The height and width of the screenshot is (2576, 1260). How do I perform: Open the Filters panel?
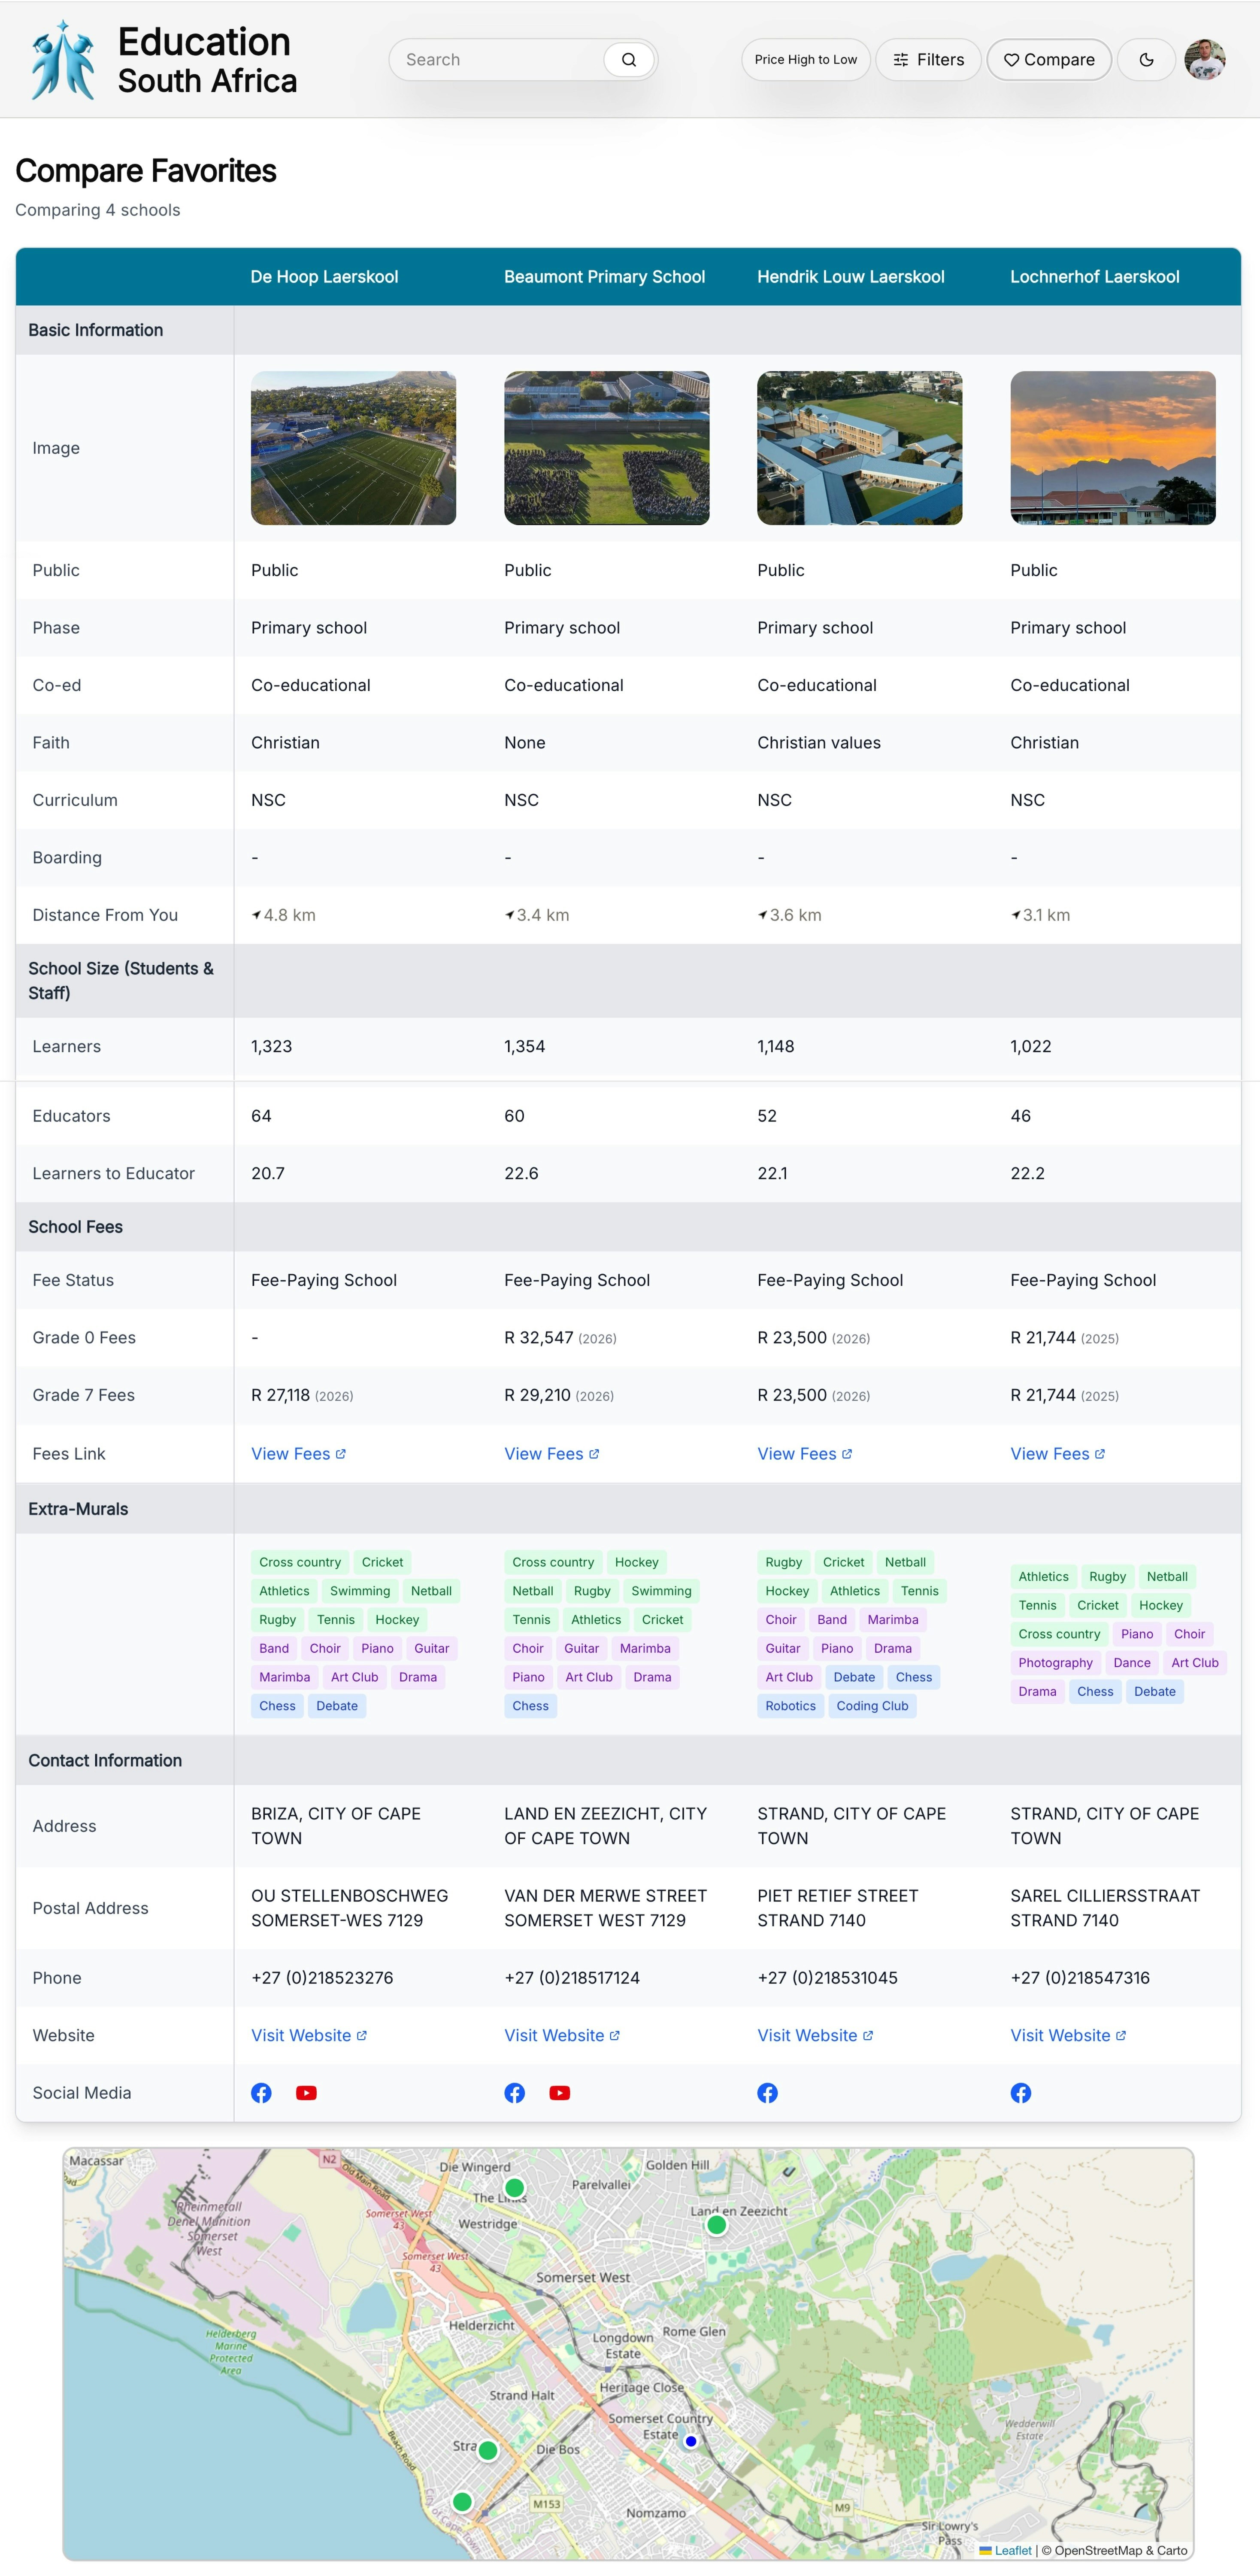[x=928, y=60]
